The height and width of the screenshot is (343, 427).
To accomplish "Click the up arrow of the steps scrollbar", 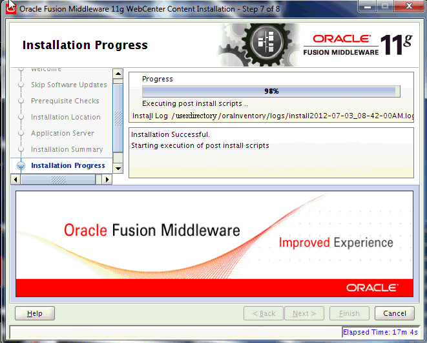I will coord(118,73).
